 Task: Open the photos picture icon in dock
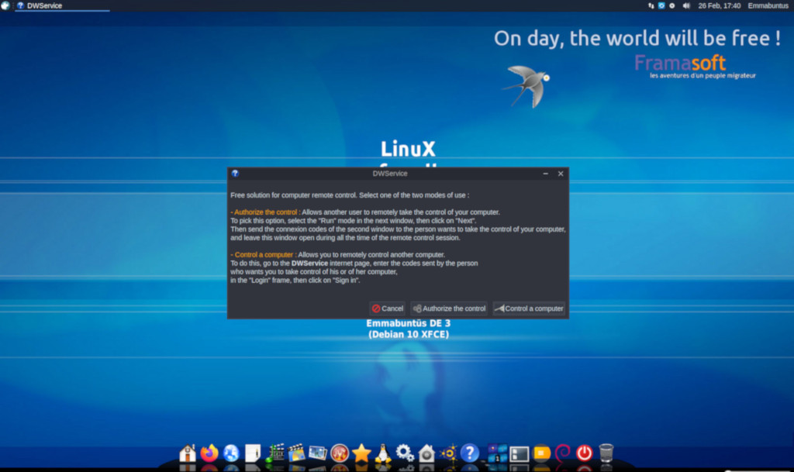(318, 453)
